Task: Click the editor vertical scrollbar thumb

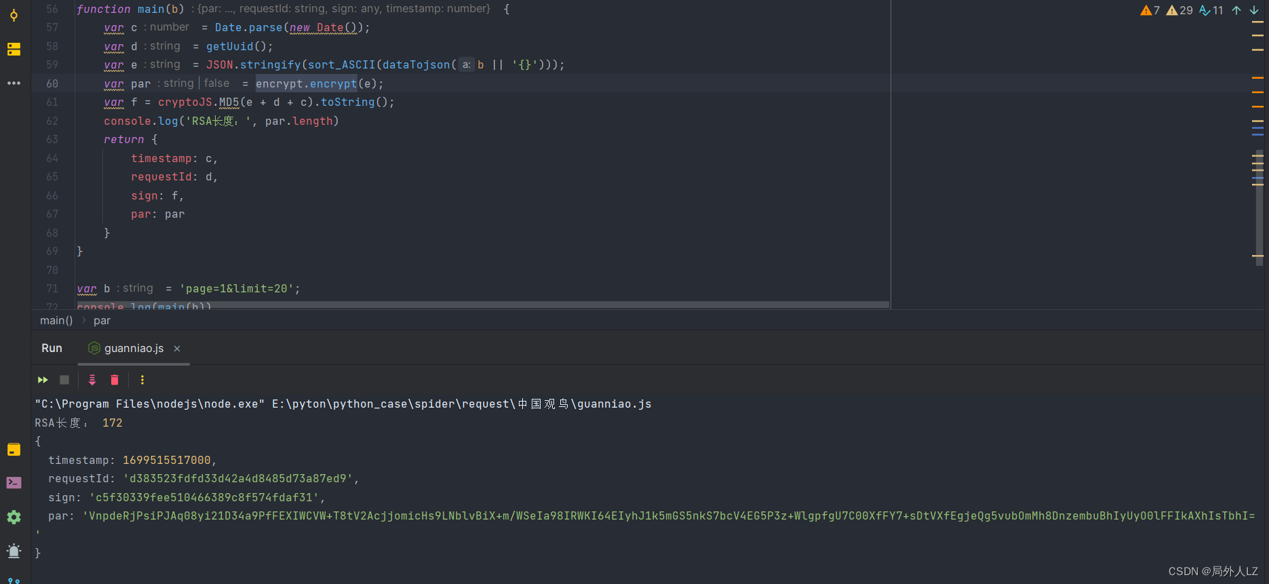Action: (x=1259, y=207)
